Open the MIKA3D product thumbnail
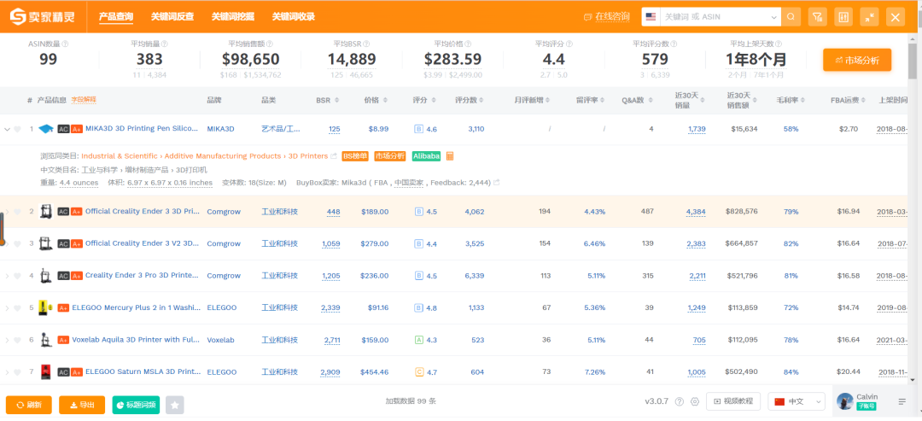Screen dimensions: 922x421 (46, 129)
